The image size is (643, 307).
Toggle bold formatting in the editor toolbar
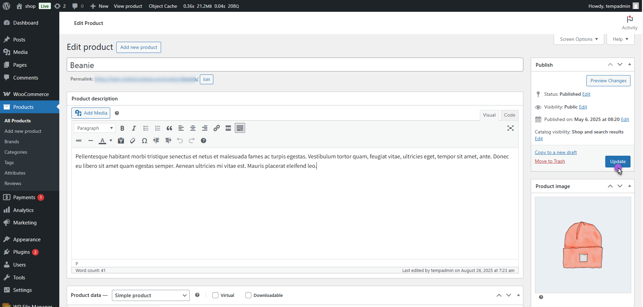pyautogui.click(x=122, y=128)
